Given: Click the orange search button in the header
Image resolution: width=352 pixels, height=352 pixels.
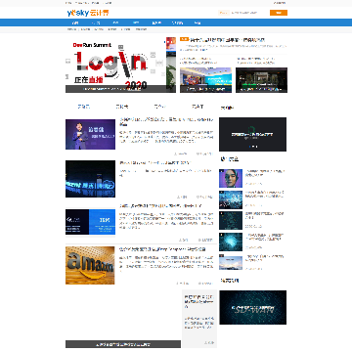Looking at the screenshot, I should (279, 13).
